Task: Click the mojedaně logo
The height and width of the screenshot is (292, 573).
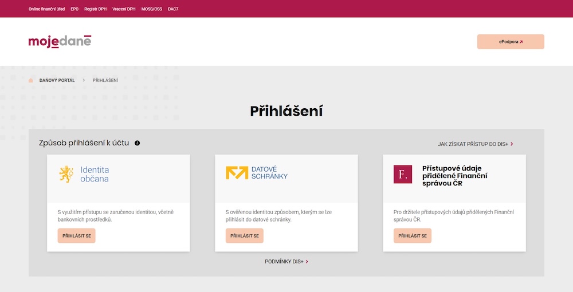Action: (x=60, y=41)
